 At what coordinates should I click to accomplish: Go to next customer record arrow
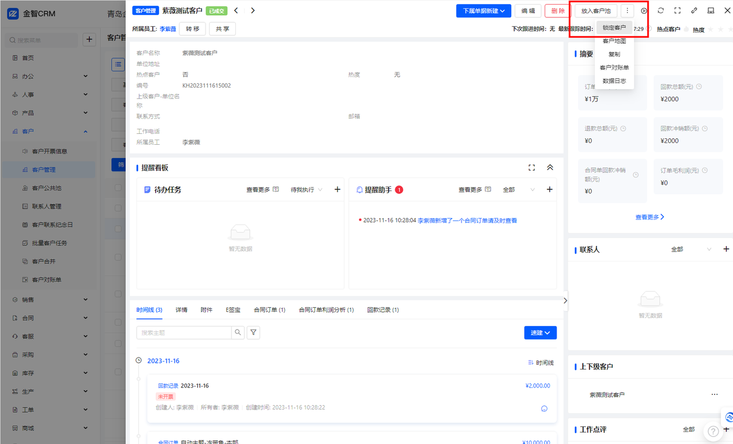point(253,10)
